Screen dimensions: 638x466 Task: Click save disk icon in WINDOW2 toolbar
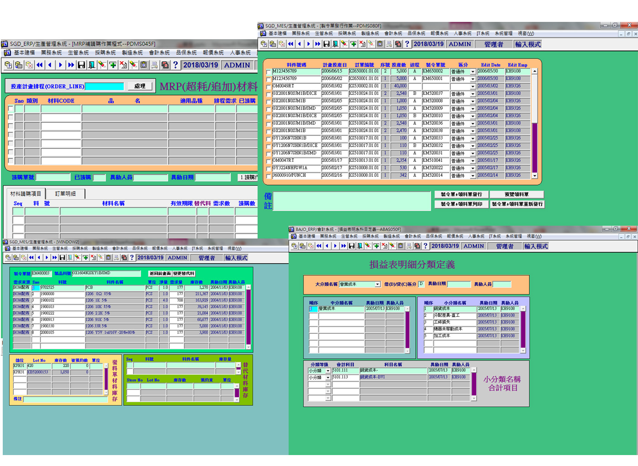coord(62,258)
